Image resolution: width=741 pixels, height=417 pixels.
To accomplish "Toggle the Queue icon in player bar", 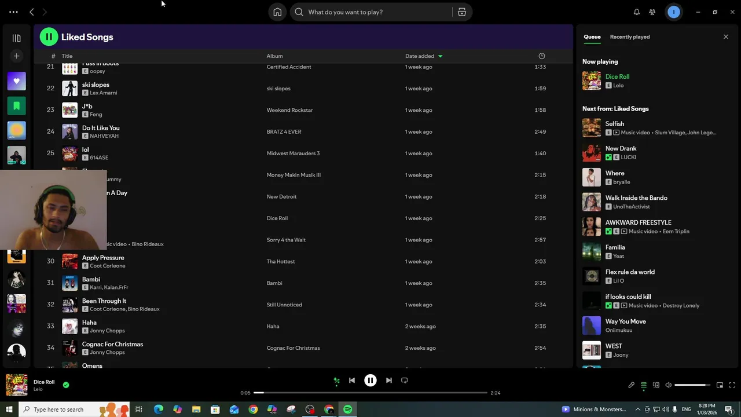I will [644, 385].
